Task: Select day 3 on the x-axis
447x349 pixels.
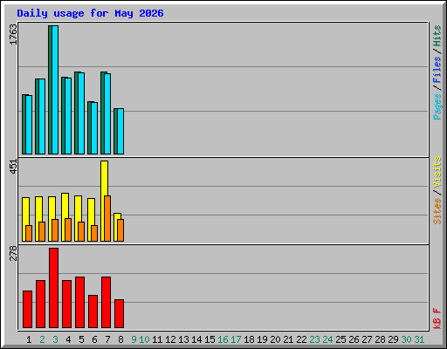Action: pos(55,339)
